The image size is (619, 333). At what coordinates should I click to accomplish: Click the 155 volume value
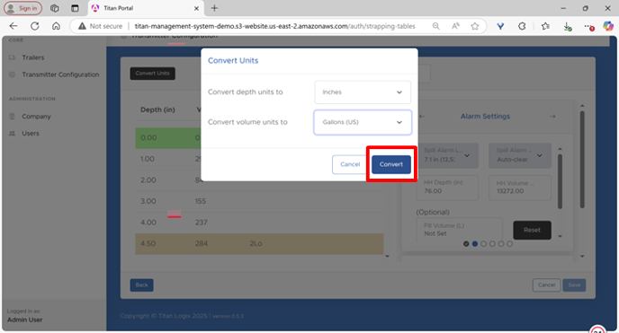(x=201, y=201)
